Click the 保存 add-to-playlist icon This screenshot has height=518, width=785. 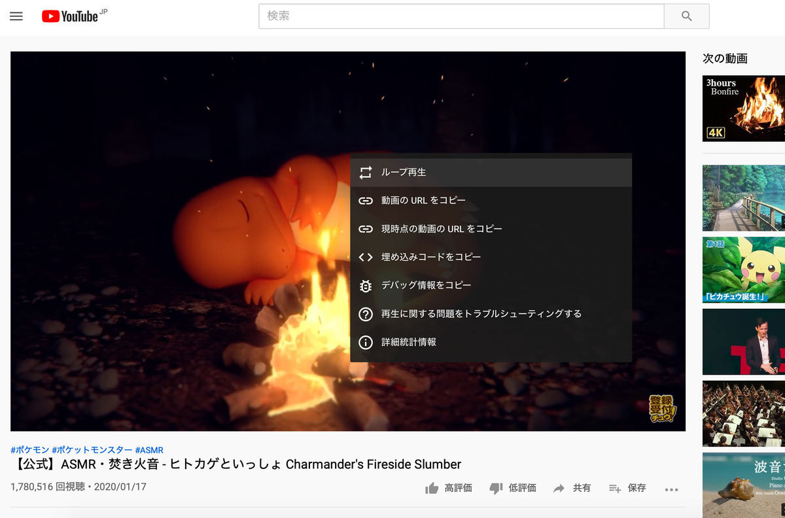point(615,489)
